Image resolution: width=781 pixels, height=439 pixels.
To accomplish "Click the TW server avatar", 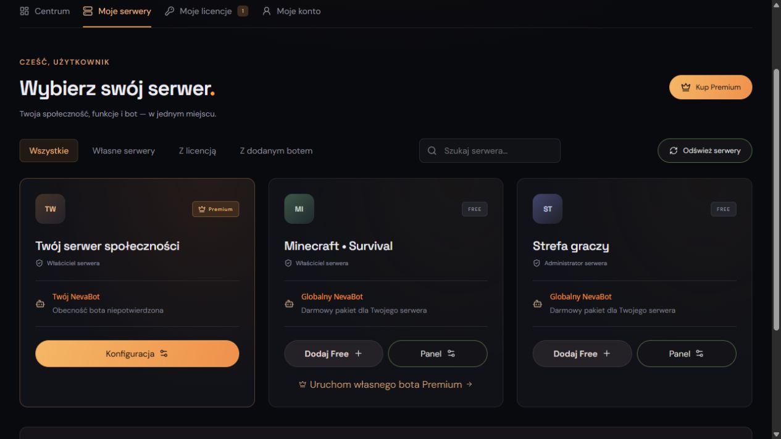I will point(50,209).
